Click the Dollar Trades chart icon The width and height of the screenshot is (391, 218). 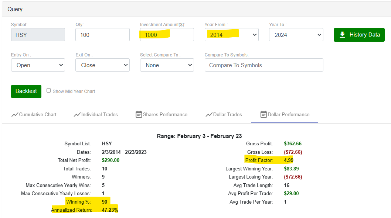click(209, 114)
